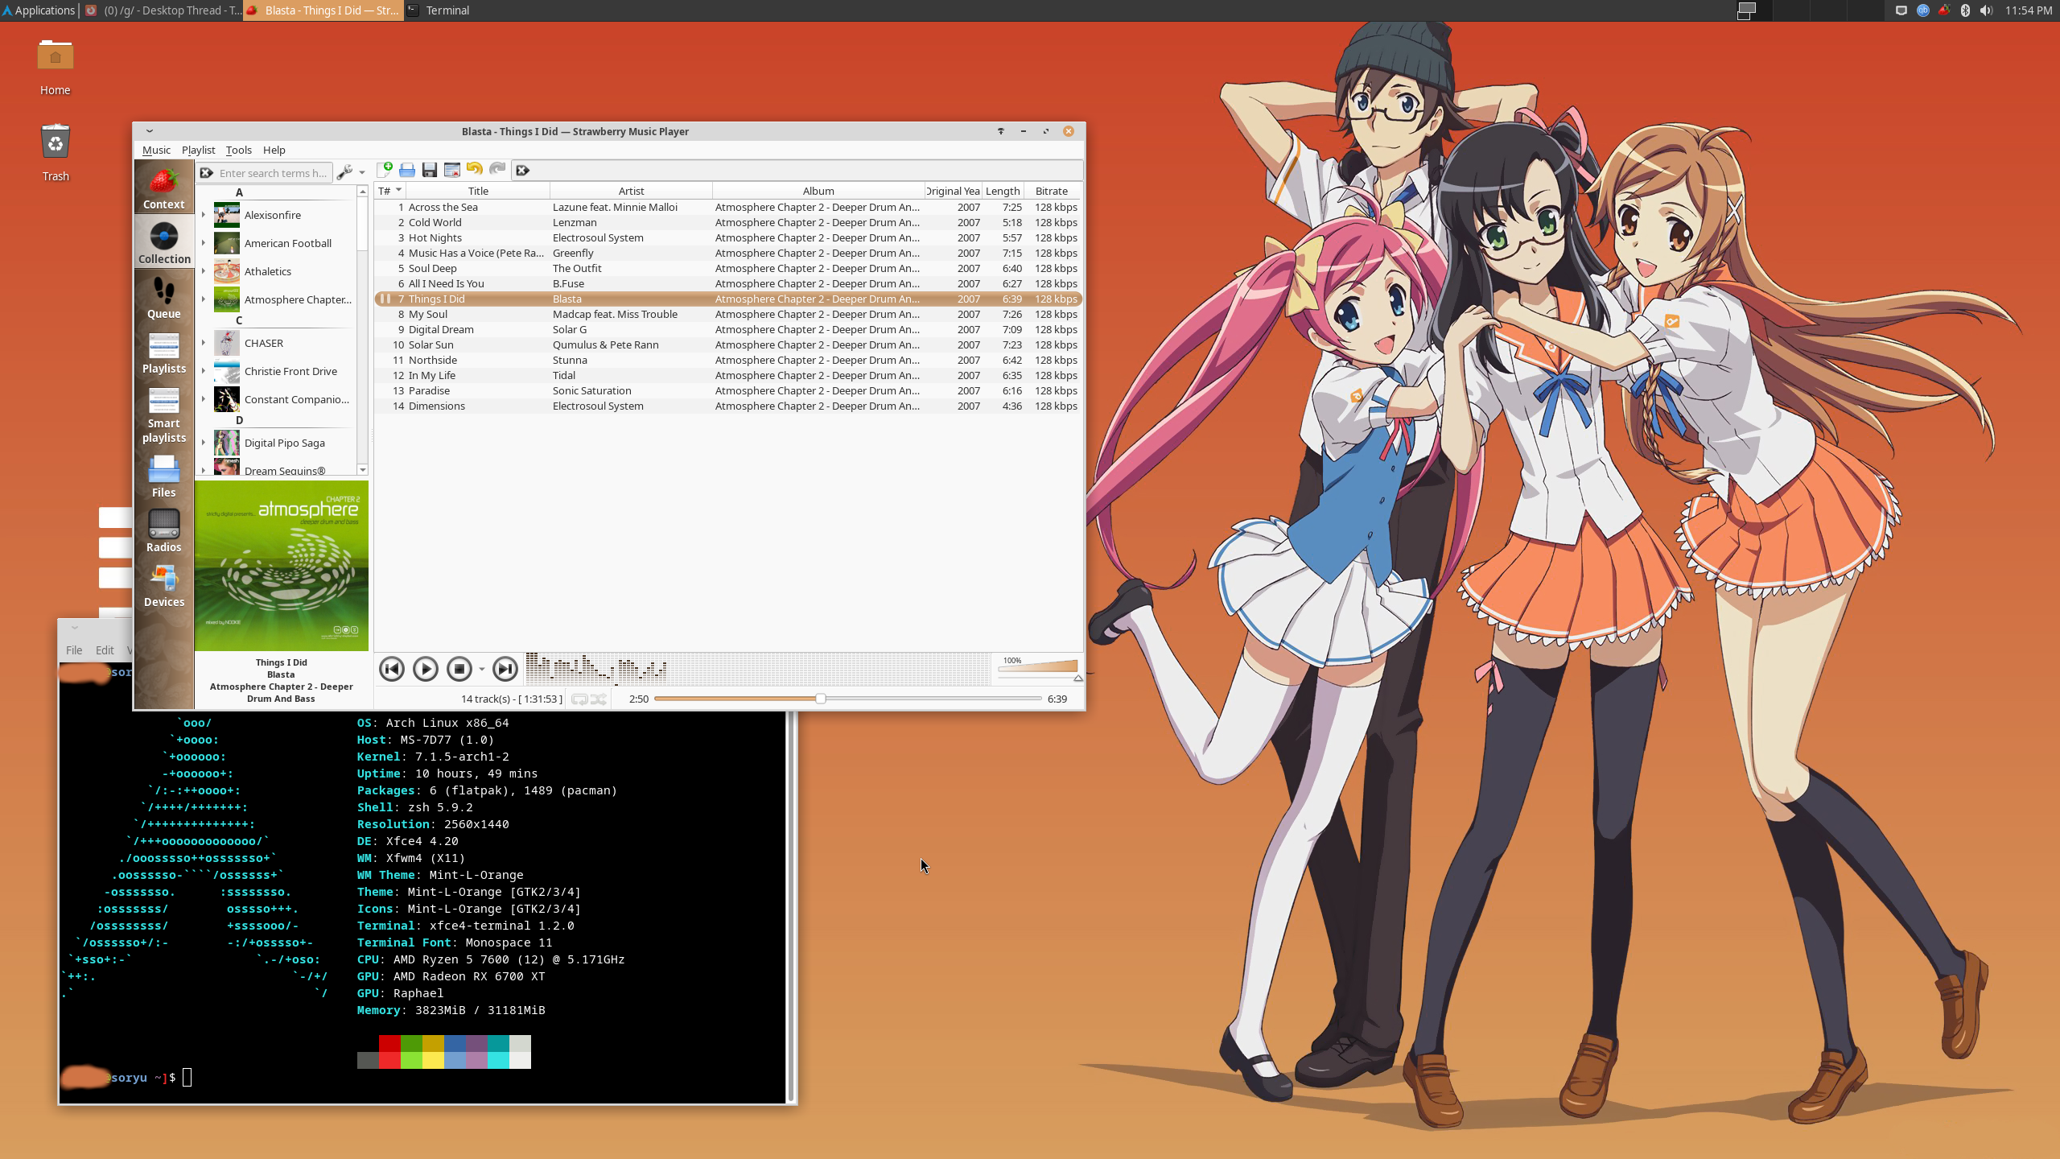This screenshot has width=2060, height=1159.
Task: Open the Tools menu
Action: 238,150
